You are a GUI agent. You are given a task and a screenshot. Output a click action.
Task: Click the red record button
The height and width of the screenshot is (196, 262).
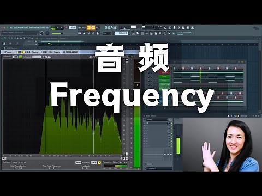point(67,28)
